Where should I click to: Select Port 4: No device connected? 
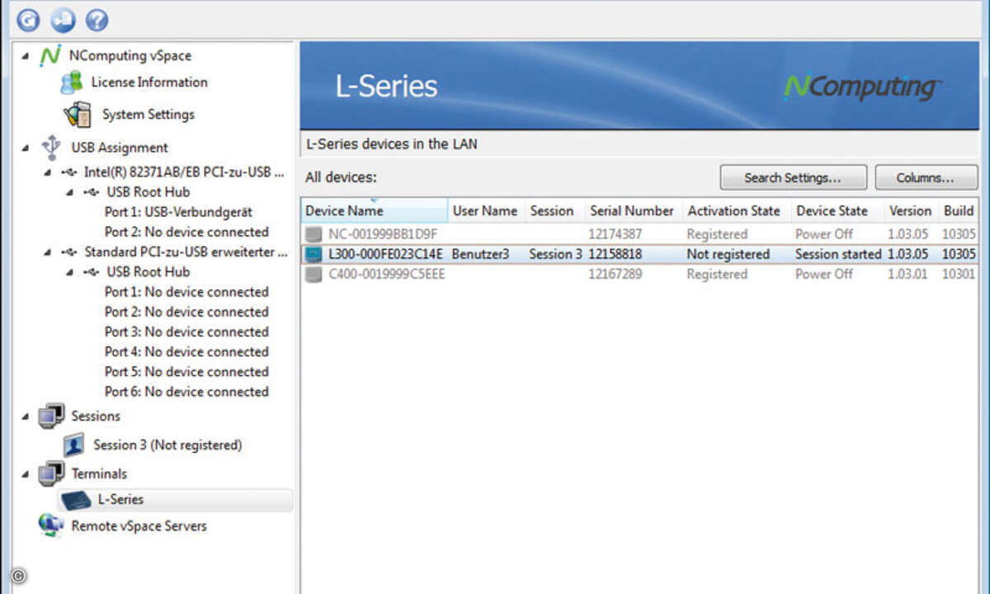point(186,351)
